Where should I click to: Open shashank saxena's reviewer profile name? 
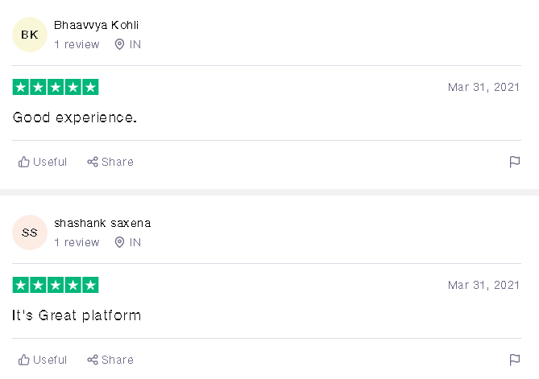point(102,223)
